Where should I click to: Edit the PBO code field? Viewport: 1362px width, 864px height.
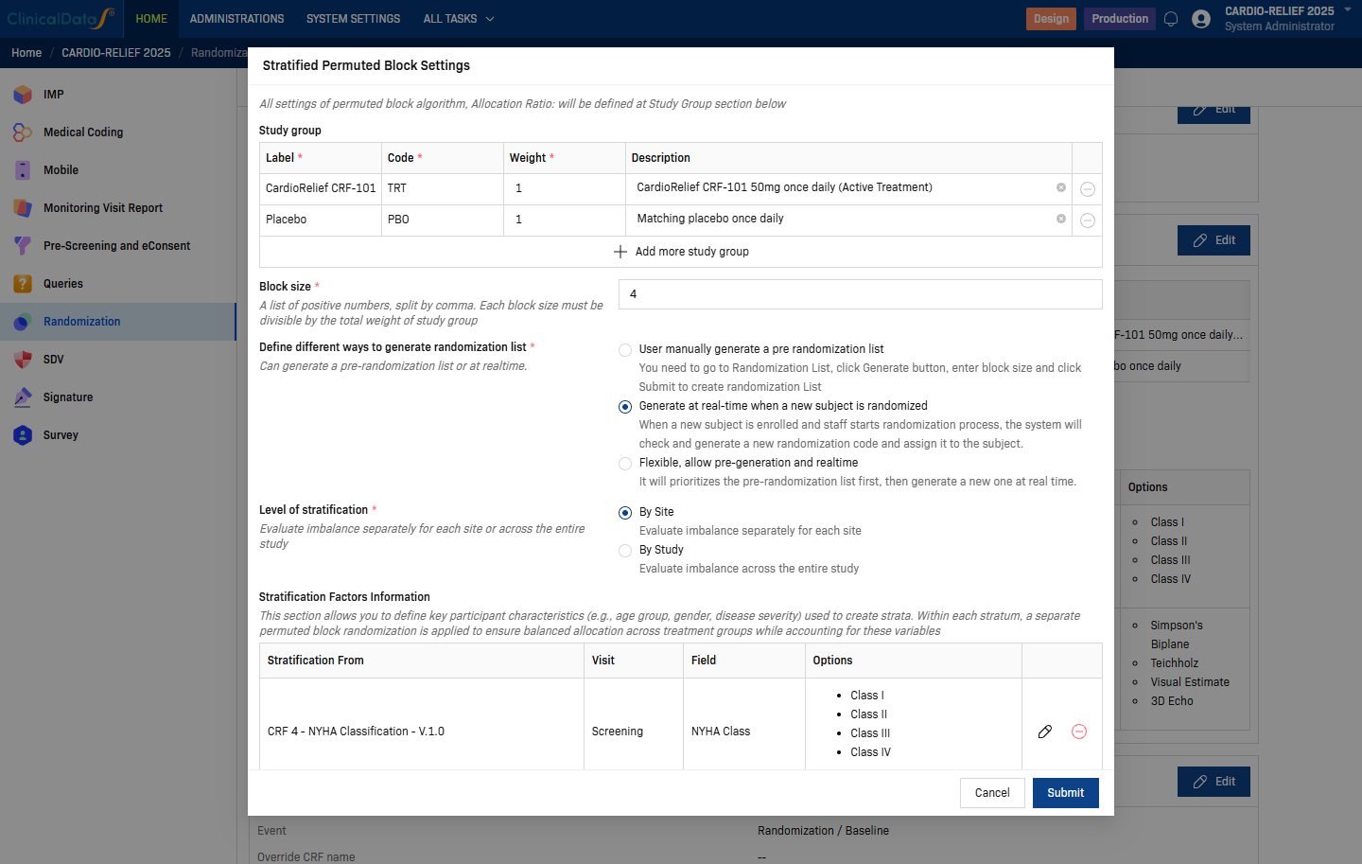[442, 220]
